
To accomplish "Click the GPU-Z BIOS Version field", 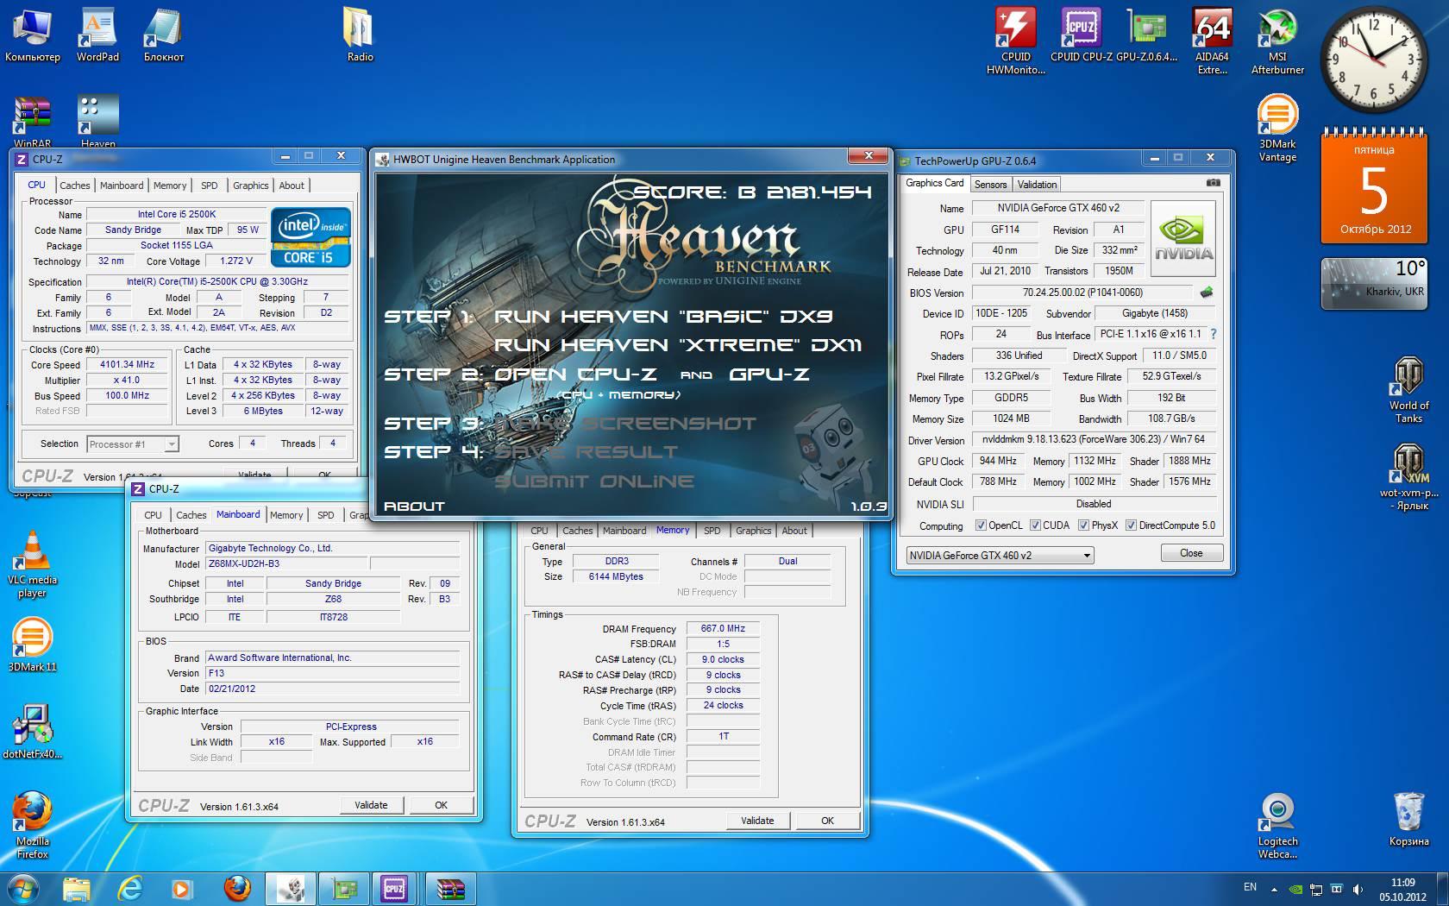I will pos(1082,293).
